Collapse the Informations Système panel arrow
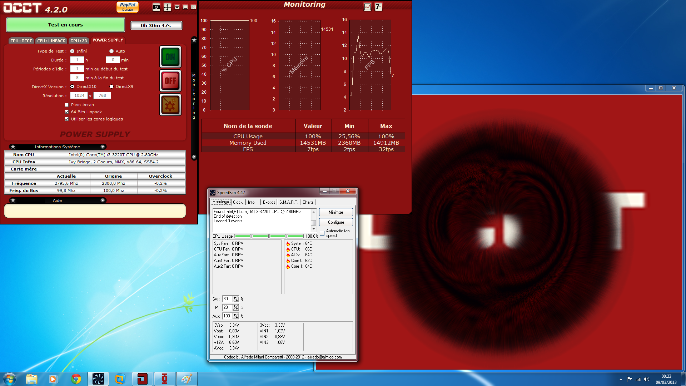This screenshot has width=686, height=386. [103, 147]
